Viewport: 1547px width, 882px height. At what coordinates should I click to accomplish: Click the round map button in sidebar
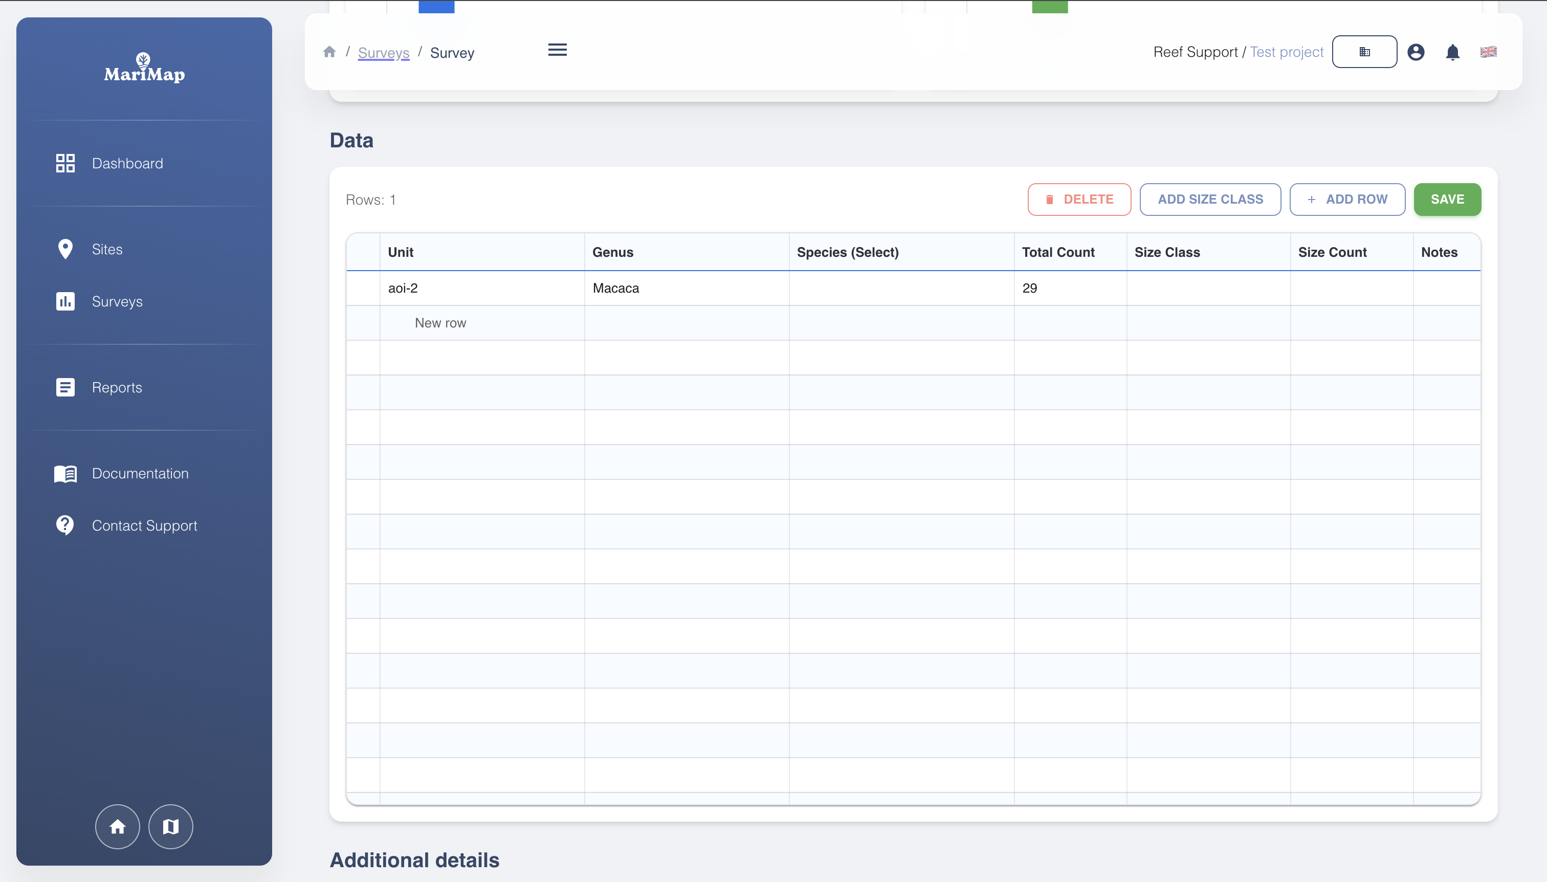tap(171, 826)
